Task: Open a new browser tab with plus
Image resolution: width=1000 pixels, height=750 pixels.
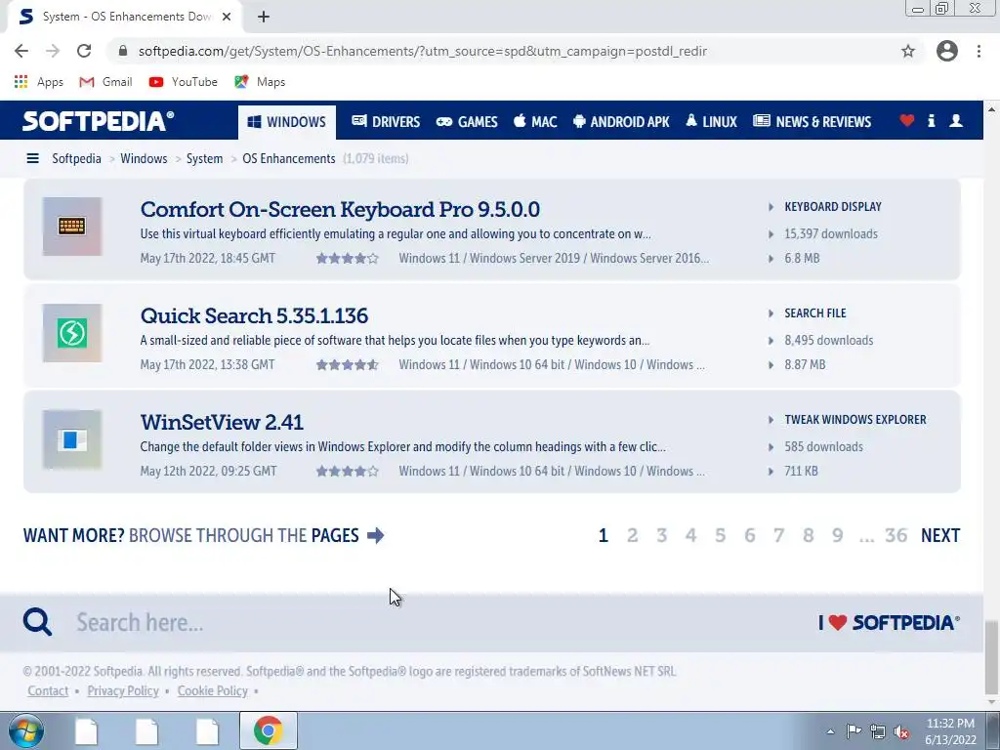Action: click(x=264, y=17)
